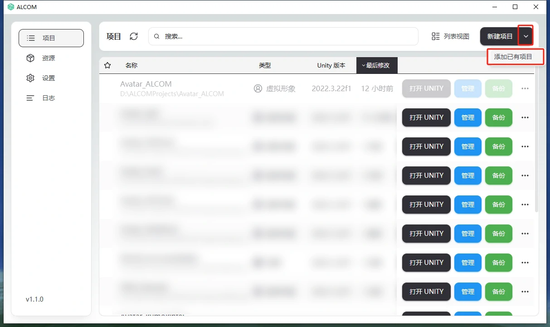The image size is (550, 327).
Task: Click the 类型 column header
Action: tap(265, 65)
